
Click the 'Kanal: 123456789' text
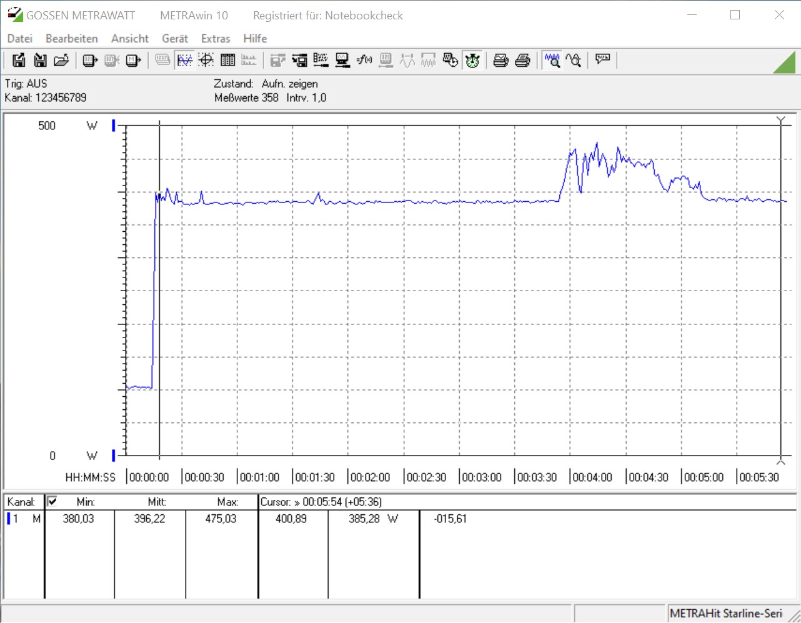click(46, 97)
